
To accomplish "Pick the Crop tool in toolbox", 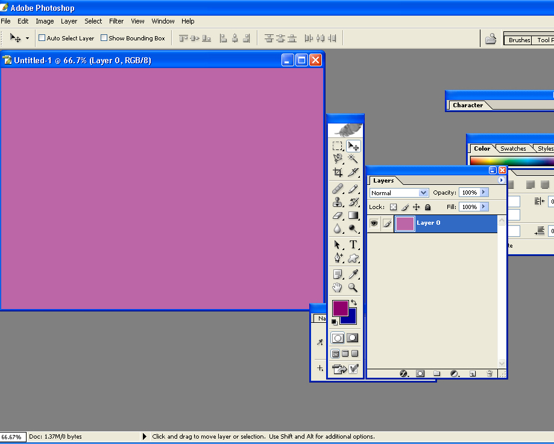I will click(x=338, y=173).
